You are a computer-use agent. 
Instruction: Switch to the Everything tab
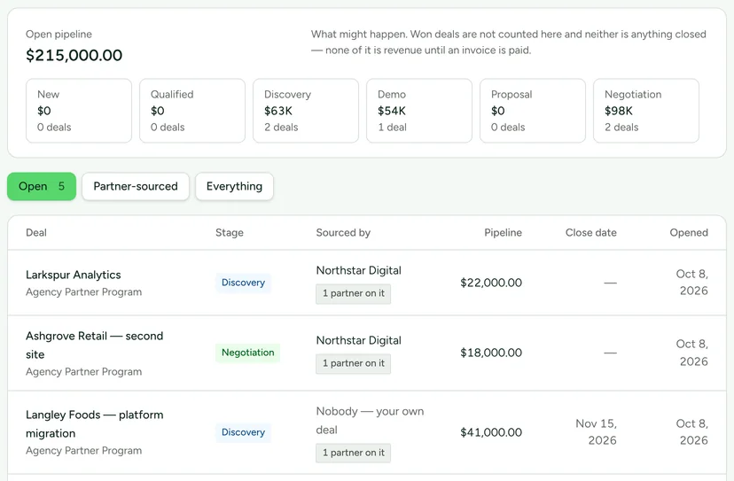234,186
